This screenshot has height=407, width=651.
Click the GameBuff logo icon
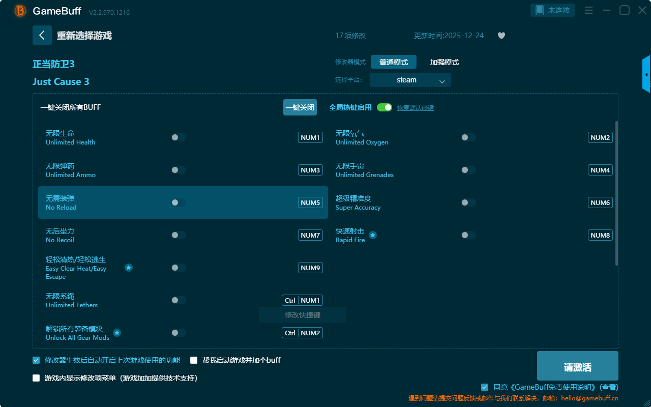pos(20,11)
